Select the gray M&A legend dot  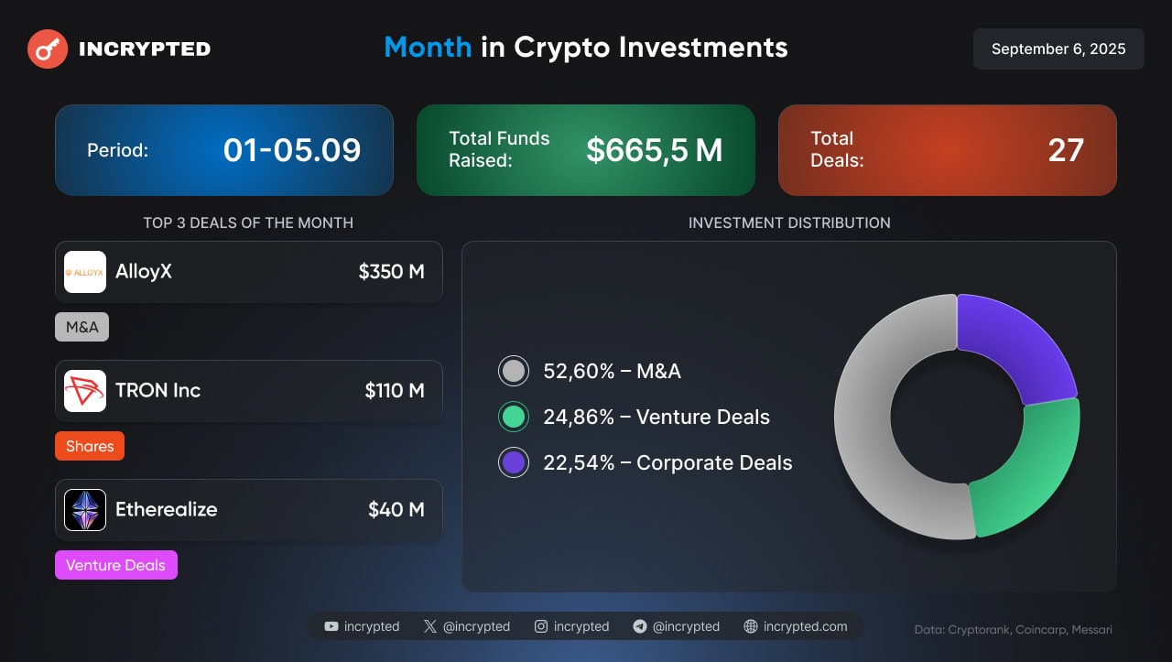(x=514, y=371)
